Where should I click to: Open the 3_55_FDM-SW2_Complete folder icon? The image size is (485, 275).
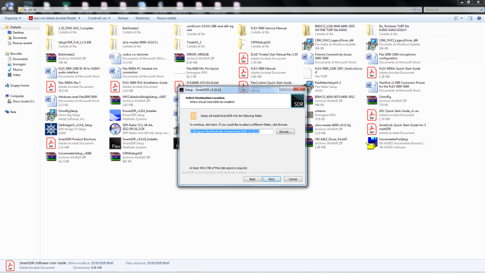[x=50, y=31]
